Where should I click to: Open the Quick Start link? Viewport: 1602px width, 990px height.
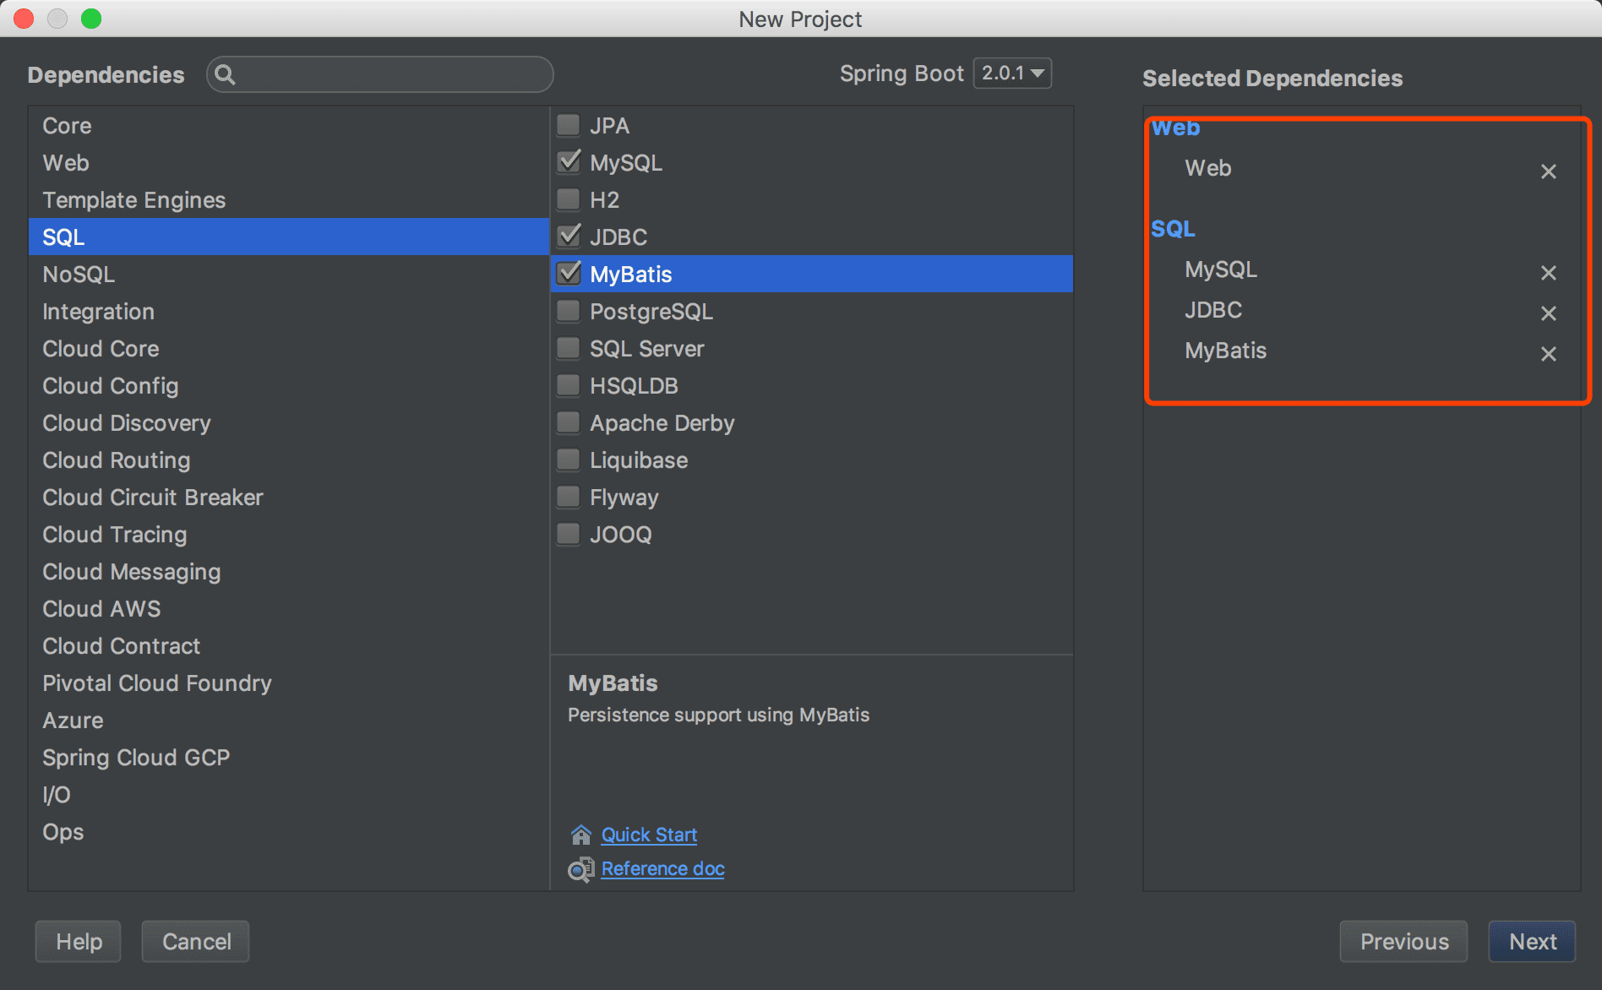(x=649, y=835)
